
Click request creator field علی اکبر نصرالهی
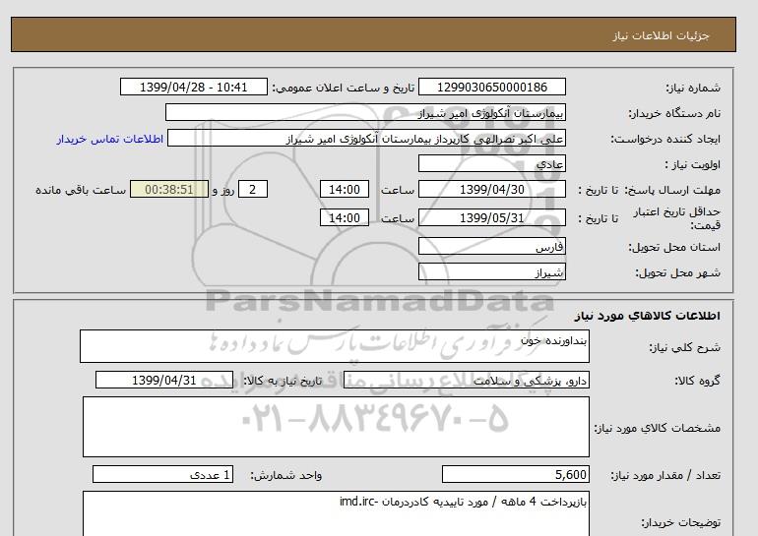coord(366,138)
